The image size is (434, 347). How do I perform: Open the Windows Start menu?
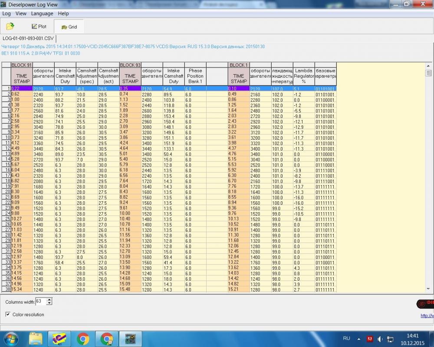click(x=10, y=338)
